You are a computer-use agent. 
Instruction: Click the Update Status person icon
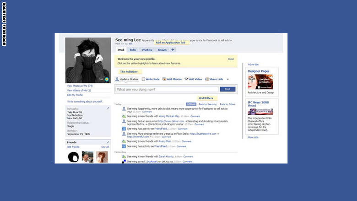pos(117,79)
